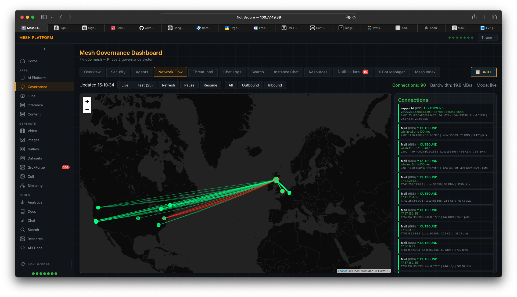This screenshot has height=297, width=517.
Task: Collapse the sidebar with the chevron
Action: tap(45, 49)
